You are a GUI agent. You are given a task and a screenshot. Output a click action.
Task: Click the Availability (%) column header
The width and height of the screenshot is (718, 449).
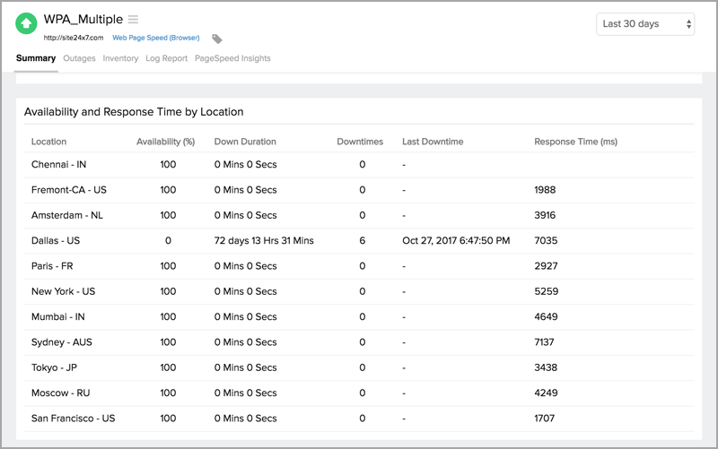165,142
